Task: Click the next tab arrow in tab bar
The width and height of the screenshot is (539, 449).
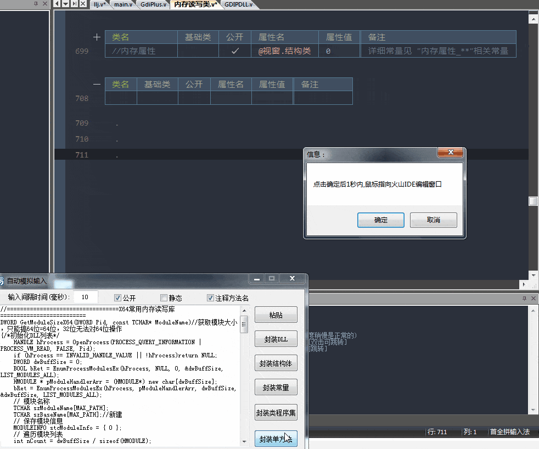Action: click(x=74, y=4)
